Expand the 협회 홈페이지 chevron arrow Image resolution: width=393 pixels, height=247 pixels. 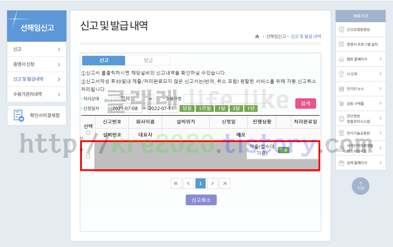[x=381, y=59]
